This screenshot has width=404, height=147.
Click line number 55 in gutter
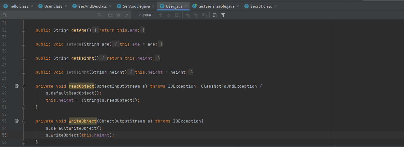pos(4,135)
